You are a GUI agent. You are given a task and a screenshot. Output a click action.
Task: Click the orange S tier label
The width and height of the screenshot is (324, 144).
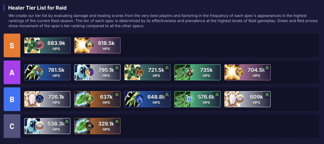(12, 46)
